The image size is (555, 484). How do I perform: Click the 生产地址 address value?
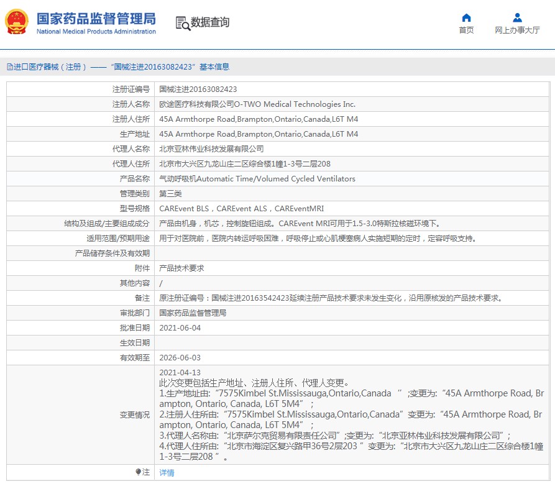(259, 134)
